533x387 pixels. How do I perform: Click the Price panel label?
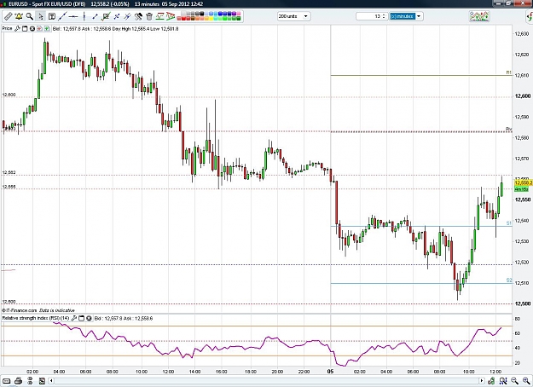(7, 28)
